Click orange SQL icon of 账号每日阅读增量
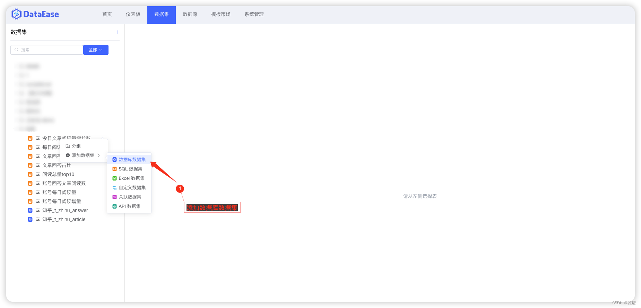The height and width of the screenshot is (308, 641). click(x=30, y=201)
